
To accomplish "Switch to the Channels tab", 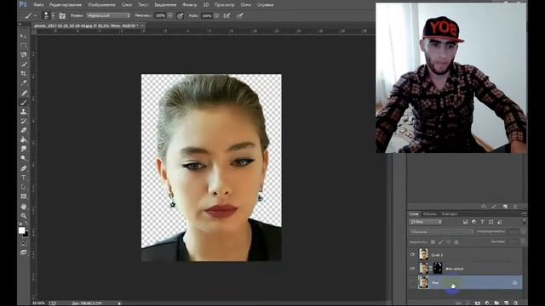I will 429,214.
